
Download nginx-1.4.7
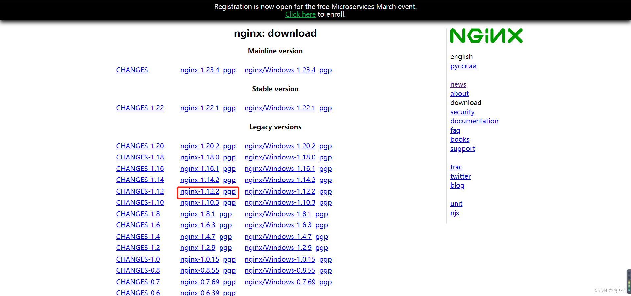198,237
